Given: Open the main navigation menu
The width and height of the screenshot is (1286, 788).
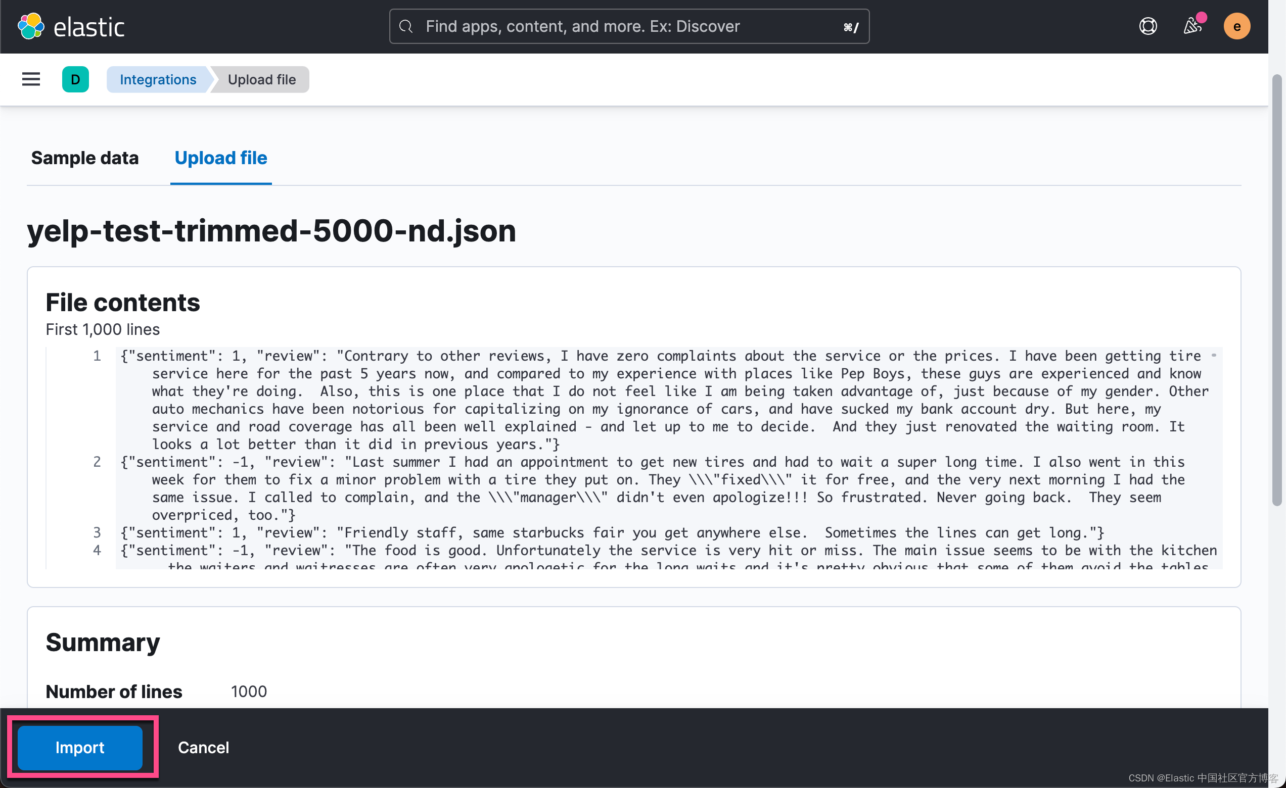Looking at the screenshot, I should [x=30, y=79].
